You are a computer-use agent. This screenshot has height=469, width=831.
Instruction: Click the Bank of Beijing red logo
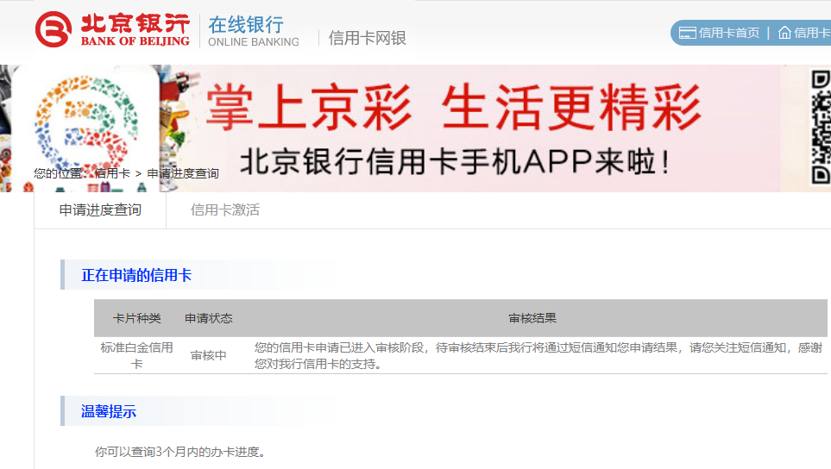(112, 29)
